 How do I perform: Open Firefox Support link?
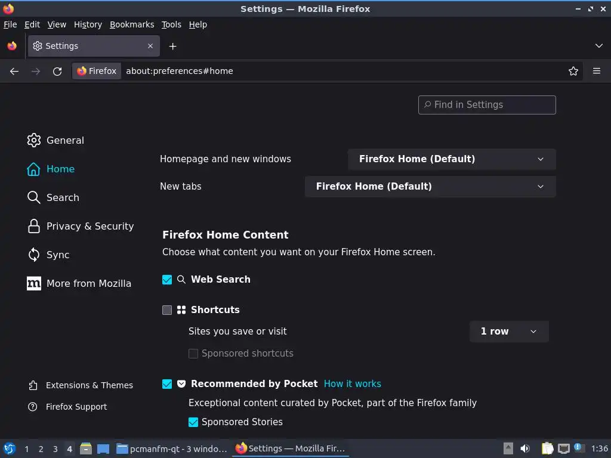click(x=67, y=407)
